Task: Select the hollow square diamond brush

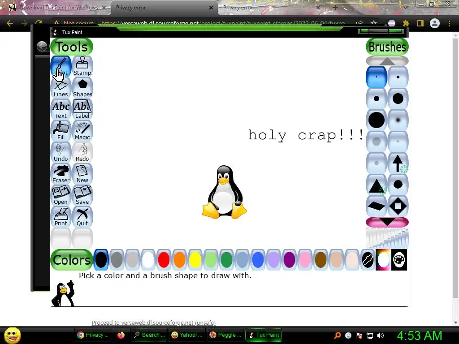Action: [398, 206]
